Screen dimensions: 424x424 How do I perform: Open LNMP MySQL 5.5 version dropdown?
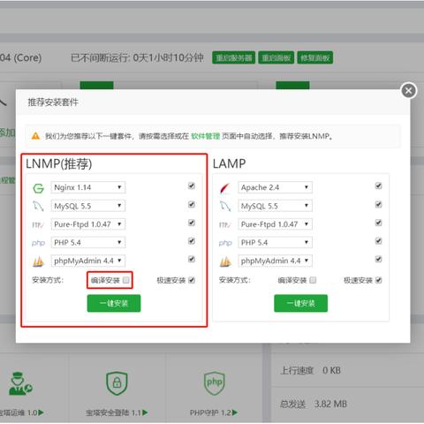click(88, 206)
